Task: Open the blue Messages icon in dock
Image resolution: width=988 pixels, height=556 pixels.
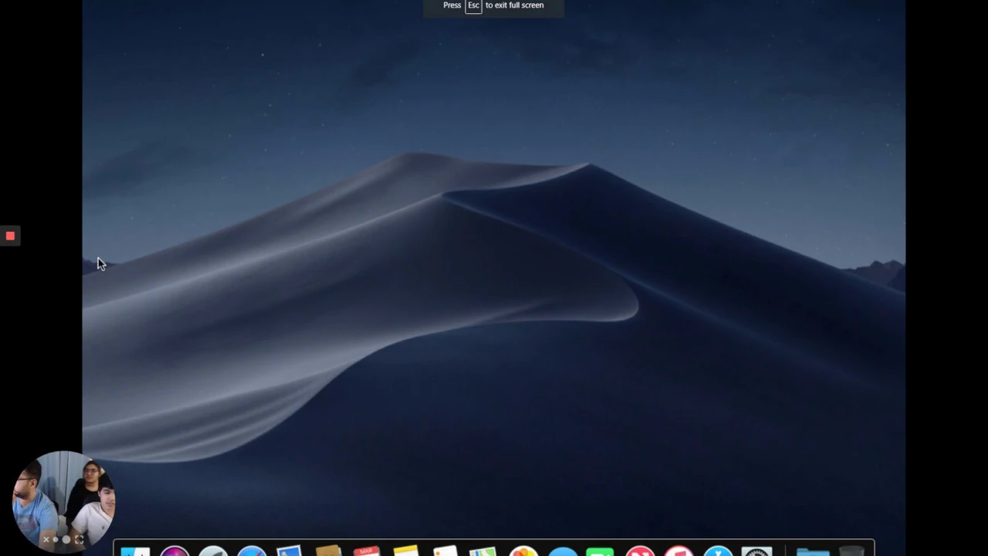Action: point(563,551)
